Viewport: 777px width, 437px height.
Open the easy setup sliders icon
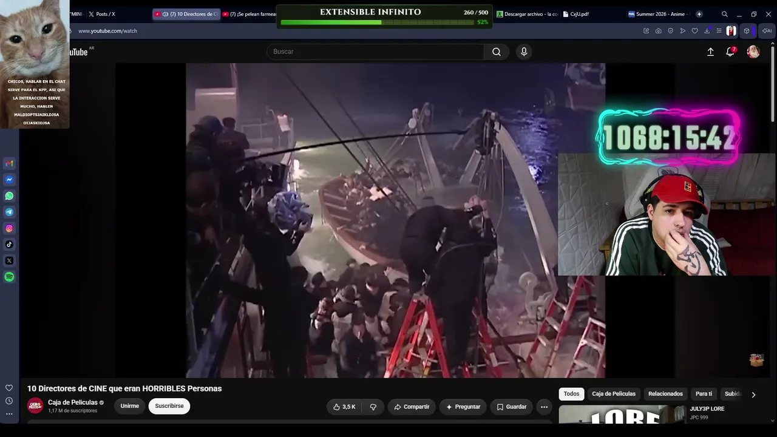[x=719, y=31]
